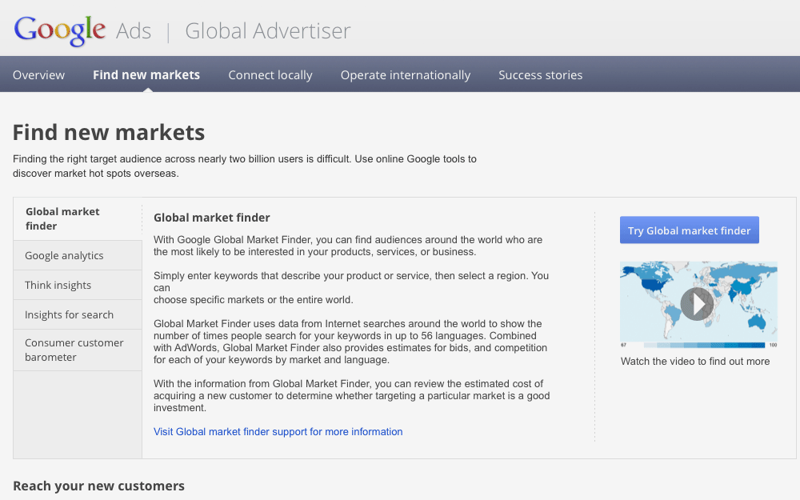
Task: Select Google analytics in the sidebar
Action: tap(64, 255)
